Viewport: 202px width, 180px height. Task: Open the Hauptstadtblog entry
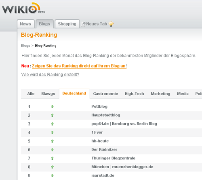[x=106, y=115]
